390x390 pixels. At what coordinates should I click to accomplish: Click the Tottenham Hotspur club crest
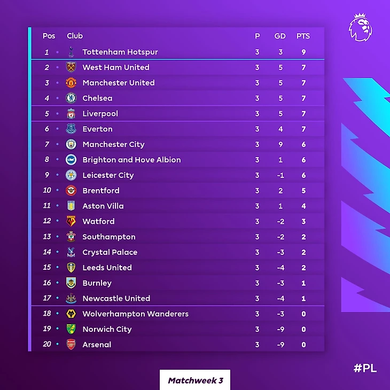click(71, 52)
